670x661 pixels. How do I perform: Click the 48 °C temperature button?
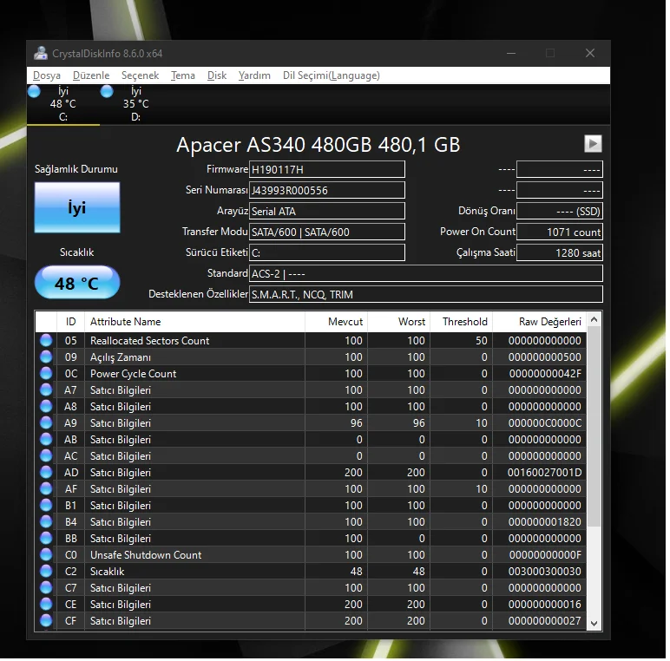(77, 283)
